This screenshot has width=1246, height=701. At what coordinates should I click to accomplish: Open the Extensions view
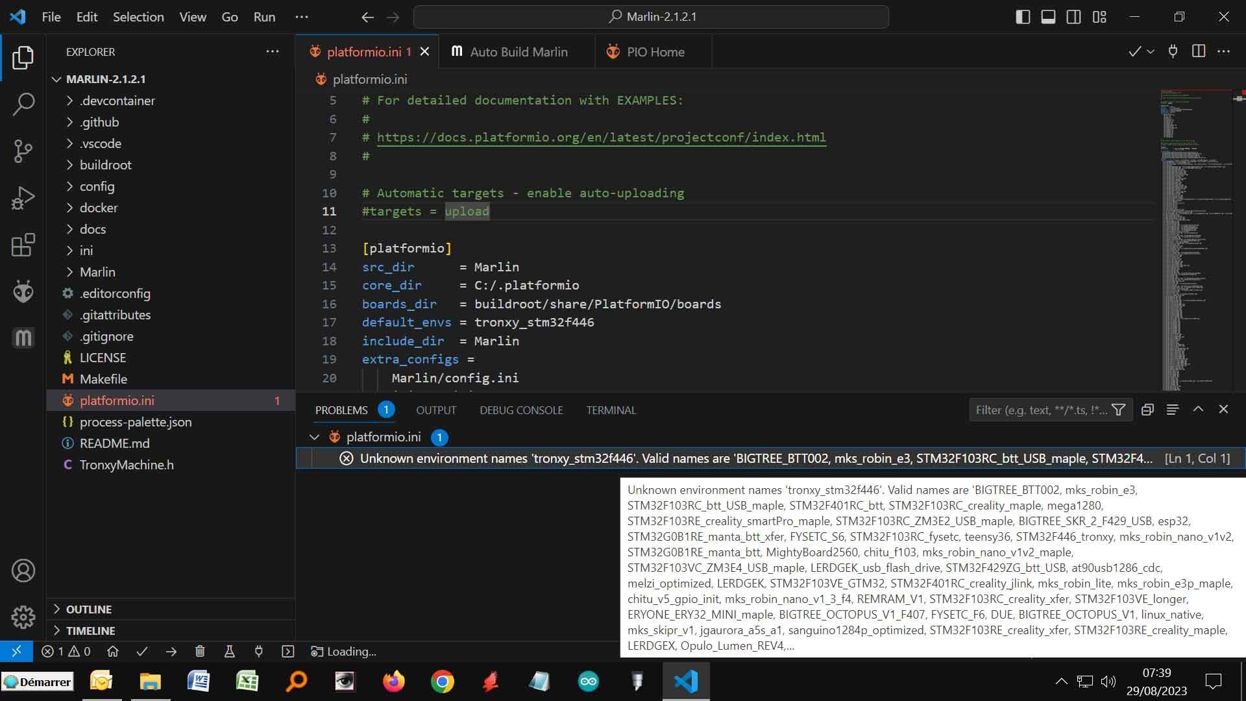coord(23,245)
